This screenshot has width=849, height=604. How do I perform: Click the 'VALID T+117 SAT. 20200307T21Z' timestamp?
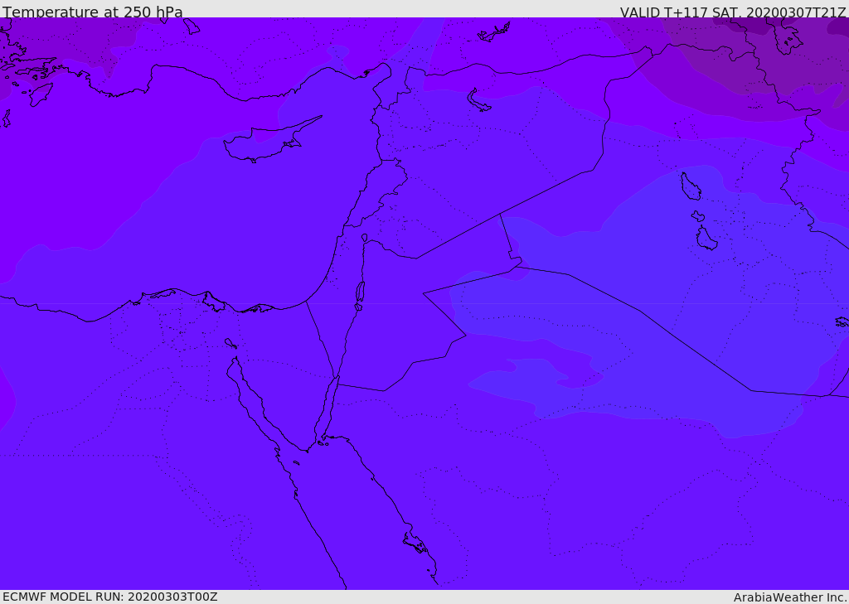coord(733,12)
